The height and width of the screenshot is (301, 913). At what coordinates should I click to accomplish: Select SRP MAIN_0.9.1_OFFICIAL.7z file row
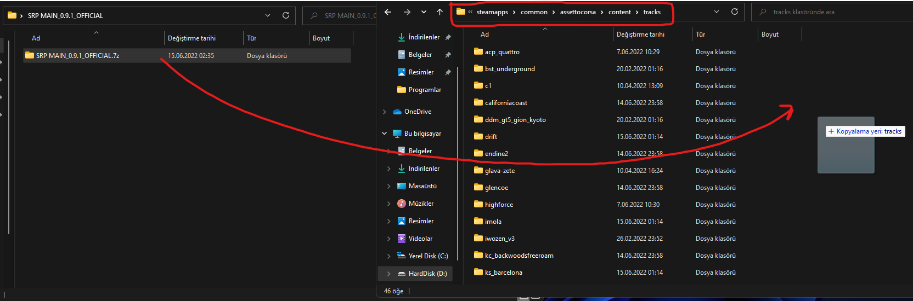tap(187, 56)
